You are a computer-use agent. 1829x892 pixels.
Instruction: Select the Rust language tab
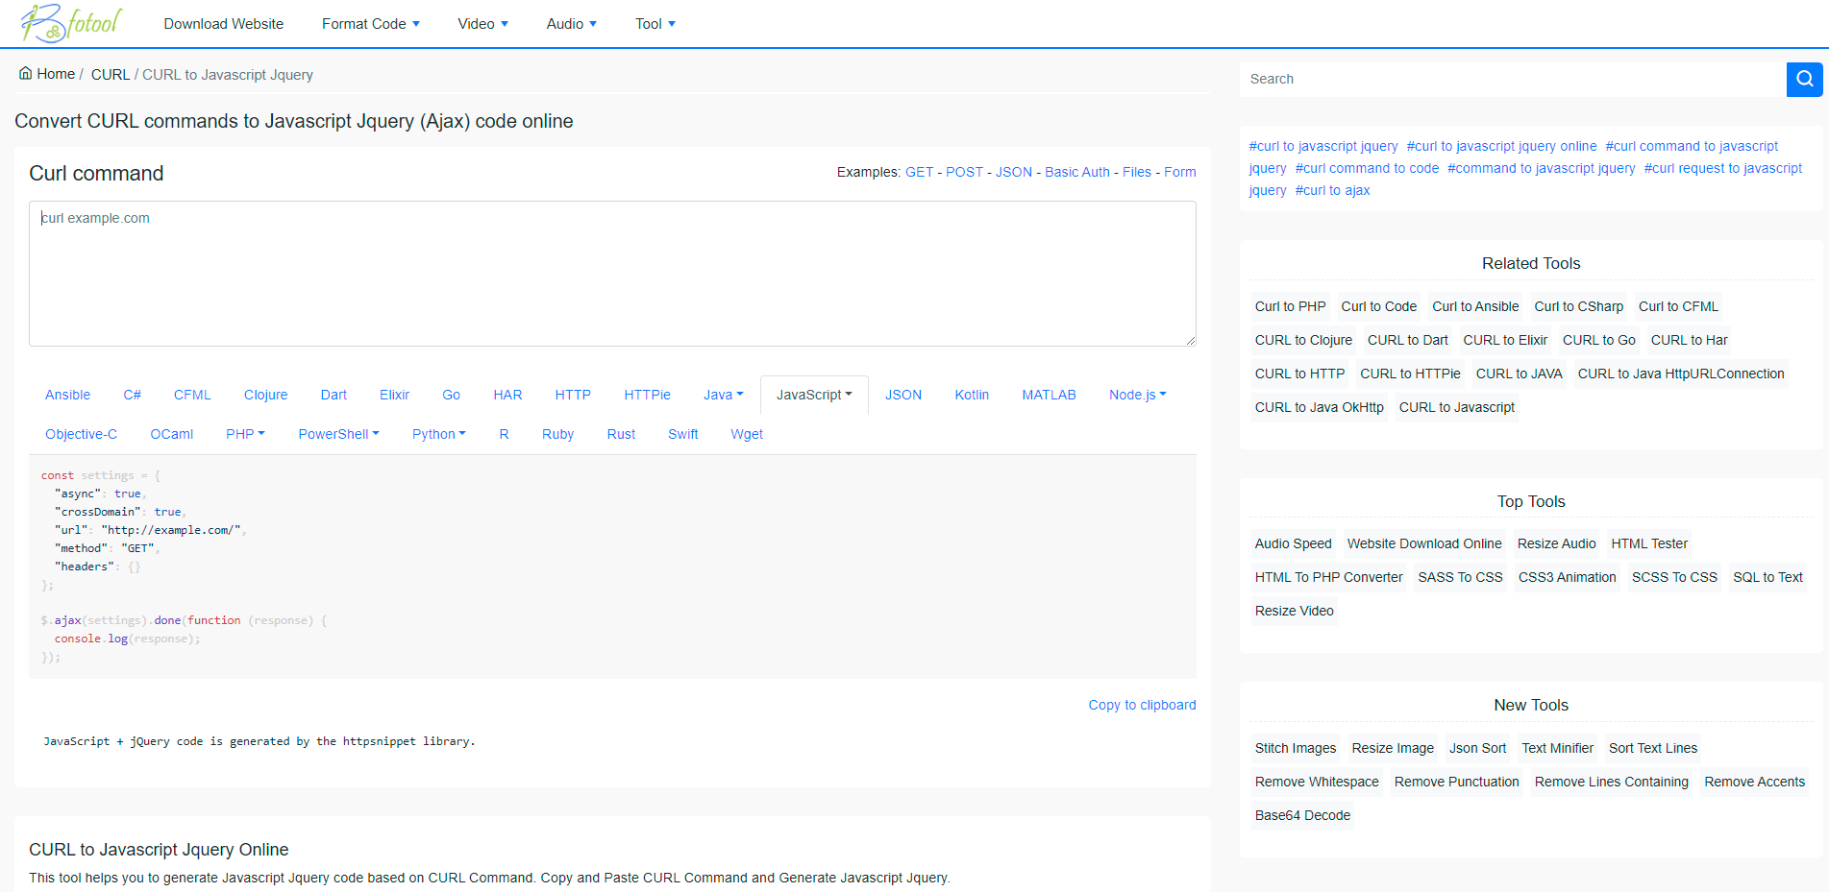(x=621, y=434)
